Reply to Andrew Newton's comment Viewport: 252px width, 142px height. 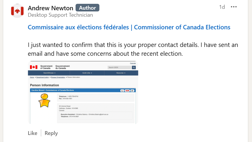tap(51, 133)
